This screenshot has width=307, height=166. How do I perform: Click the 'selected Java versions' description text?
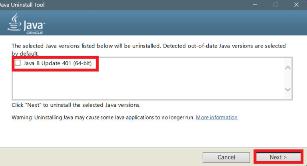pos(149,50)
